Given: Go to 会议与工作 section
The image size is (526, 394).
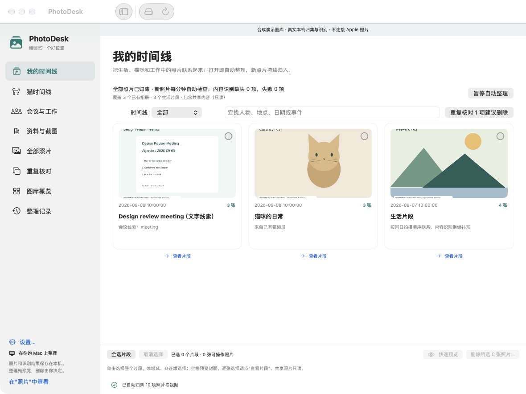Looking at the screenshot, I should click(50, 111).
